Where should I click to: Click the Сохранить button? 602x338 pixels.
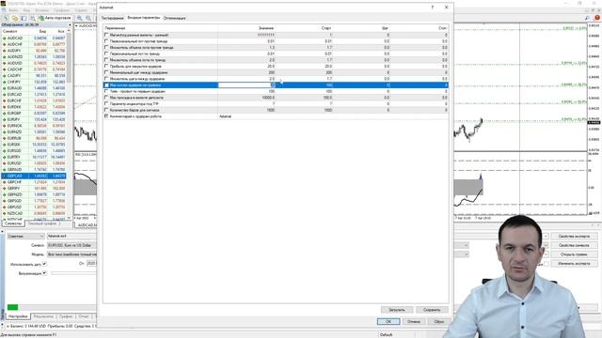tap(432, 310)
